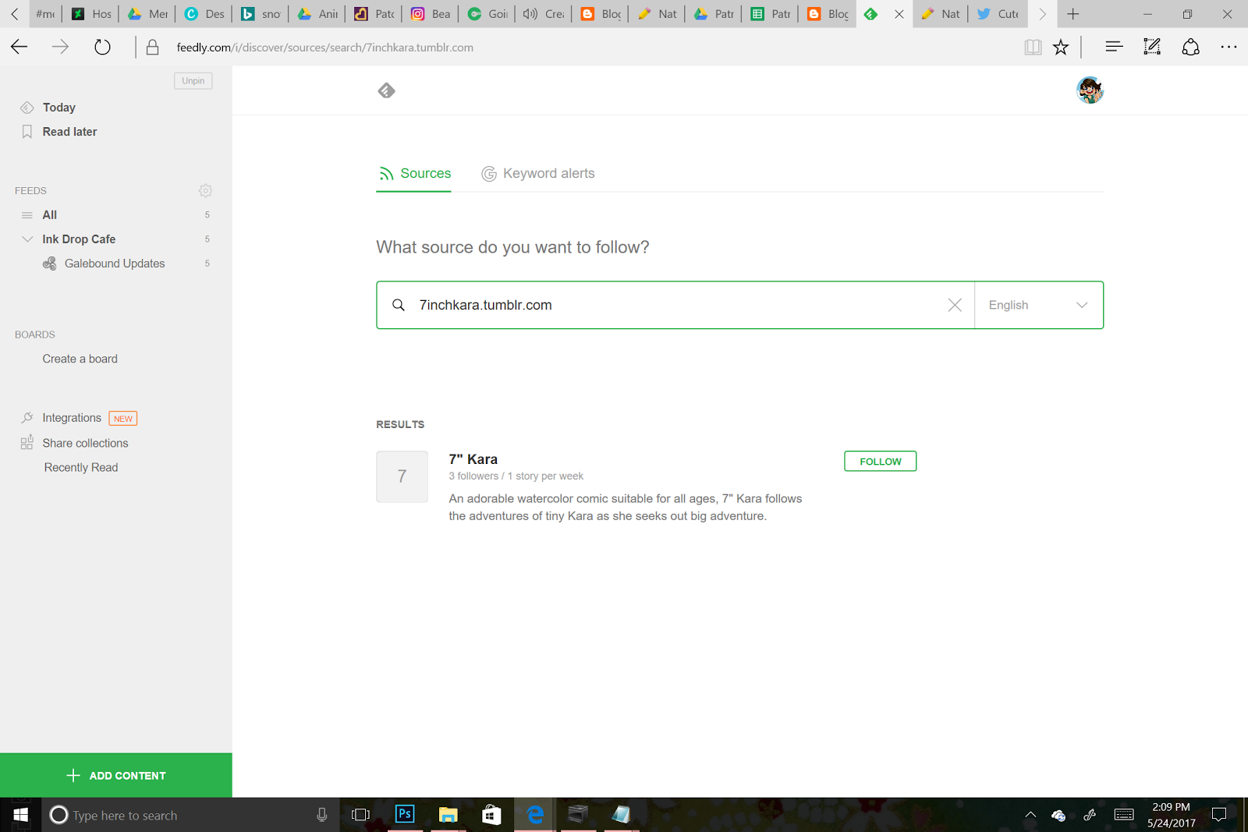Show All feeds
Screen dimensions: 1248x832
coord(50,215)
